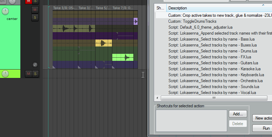The width and height of the screenshot is (272, 137).
Task: Select Custom: ToggleDrumsTracks action
Action: pyautogui.click(x=192, y=21)
